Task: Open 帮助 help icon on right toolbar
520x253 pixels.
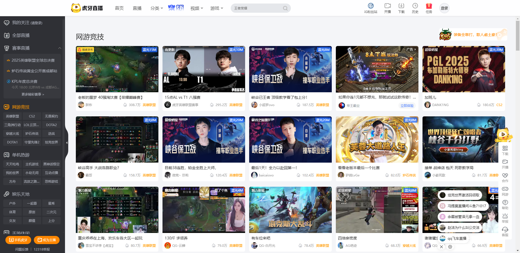Action: coord(505,203)
